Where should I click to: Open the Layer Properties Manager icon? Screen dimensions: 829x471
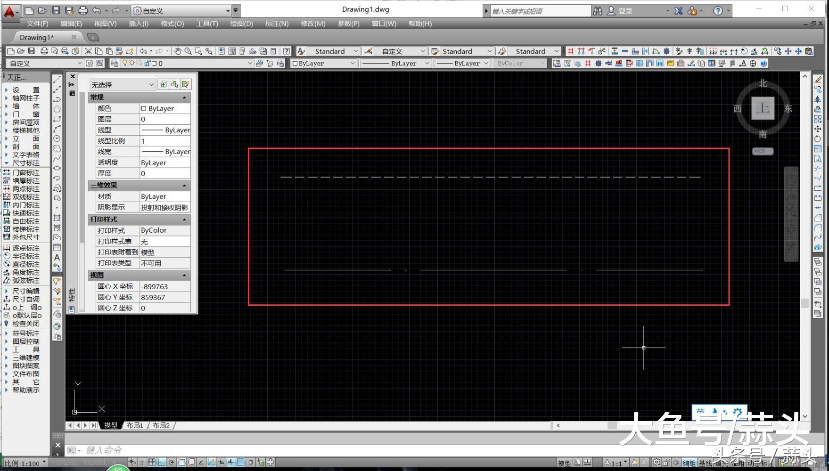tap(115, 63)
